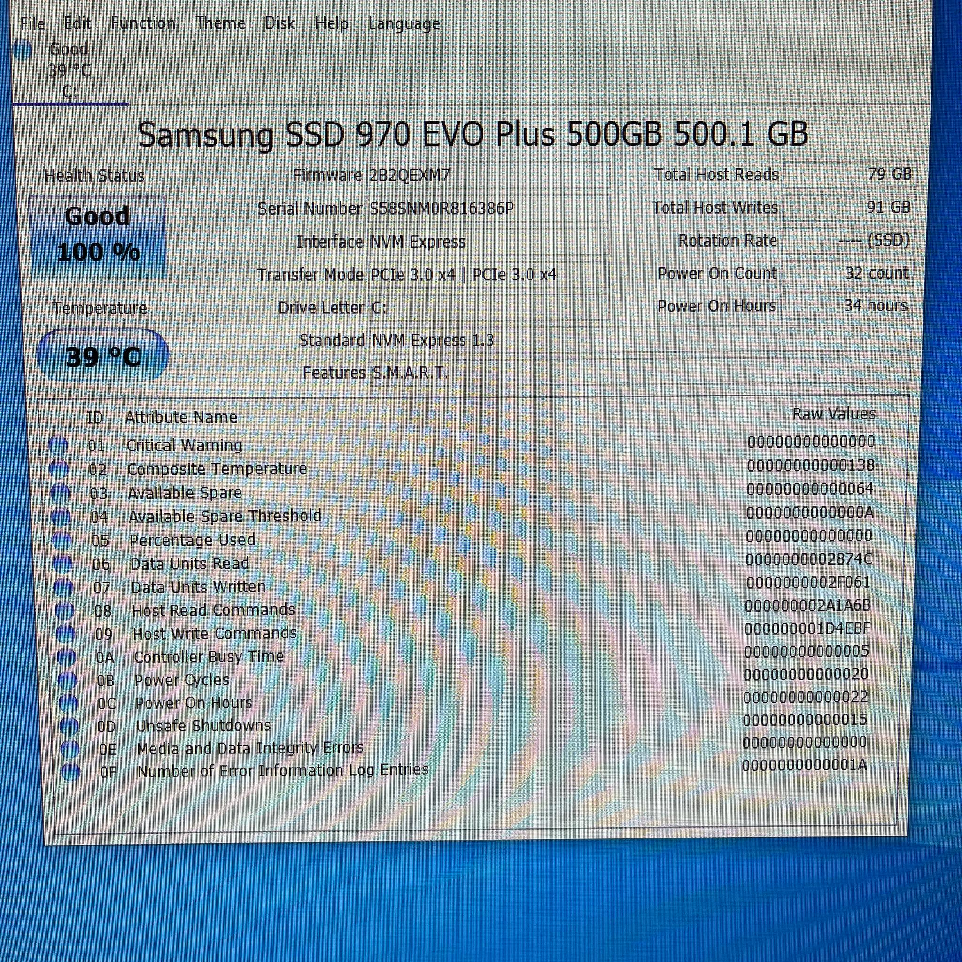Click the Features field S.M.A.R.T.
Image resolution: width=962 pixels, height=962 pixels.
pyautogui.click(x=641, y=372)
